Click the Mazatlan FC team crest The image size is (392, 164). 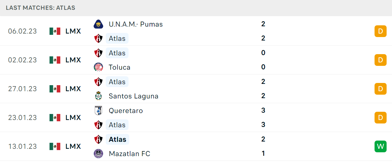pos(98,154)
